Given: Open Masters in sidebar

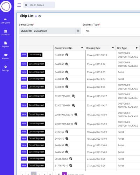Looking at the screenshot, I should (x=6, y=57).
